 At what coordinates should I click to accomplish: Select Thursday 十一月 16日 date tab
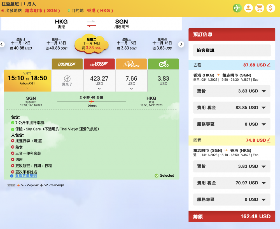point(162,44)
